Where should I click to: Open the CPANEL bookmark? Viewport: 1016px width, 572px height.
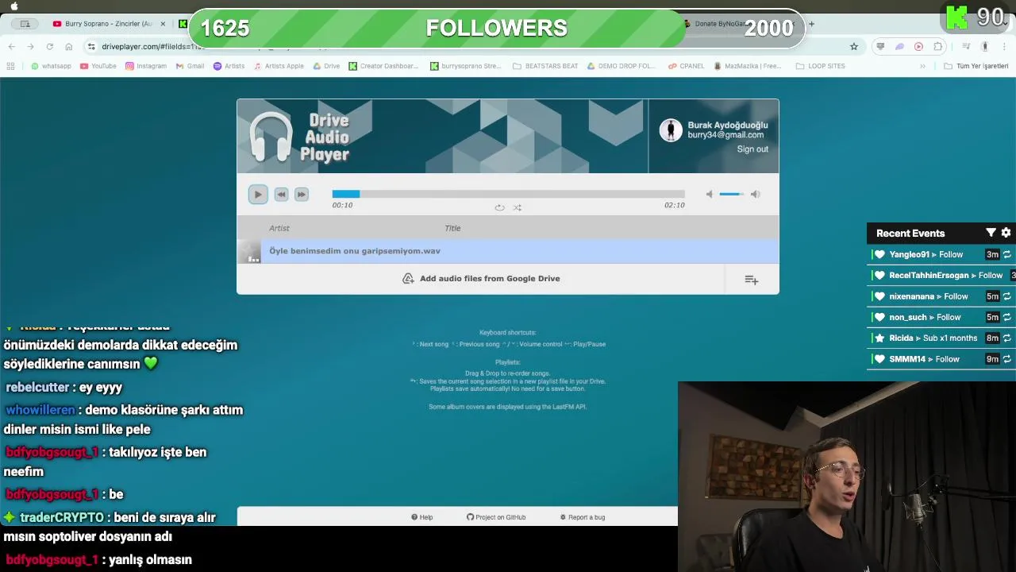[687, 66]
